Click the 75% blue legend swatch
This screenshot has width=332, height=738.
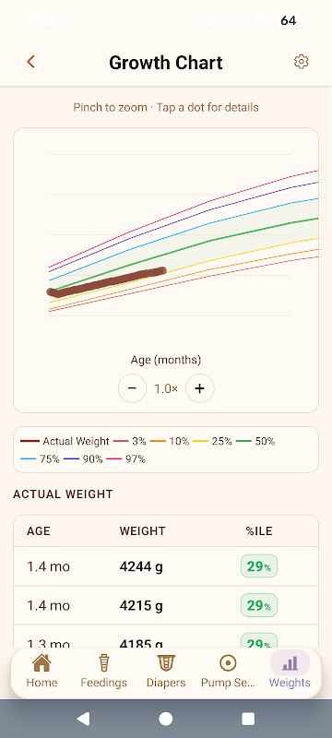(29, 459)
